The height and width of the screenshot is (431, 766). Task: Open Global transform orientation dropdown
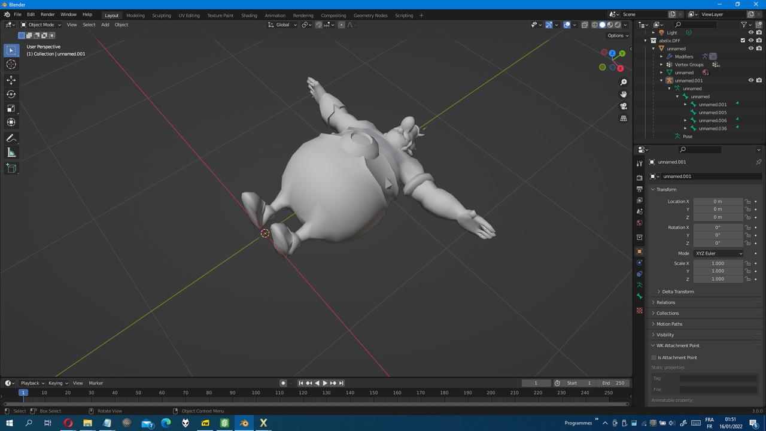coord(282,25)
